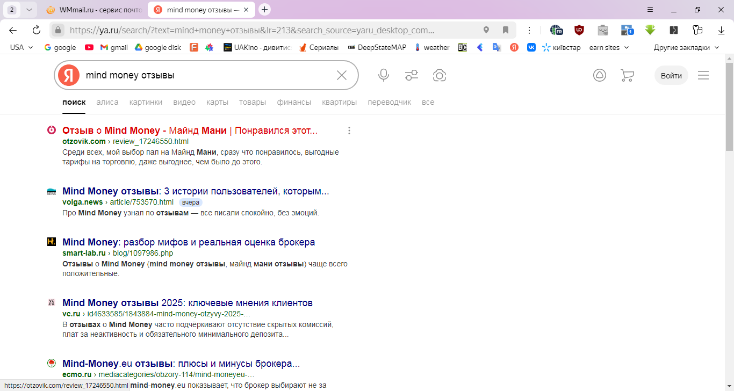Screen dimensions: 734x391
Task: Click the location pin icon in address bar
Action: click(486, 30)
